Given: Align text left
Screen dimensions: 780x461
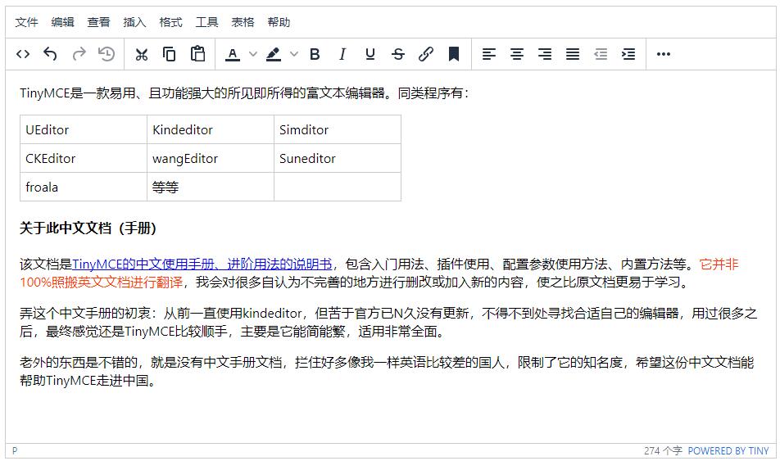Looking at the screenshot, I should tap(489, 54).
